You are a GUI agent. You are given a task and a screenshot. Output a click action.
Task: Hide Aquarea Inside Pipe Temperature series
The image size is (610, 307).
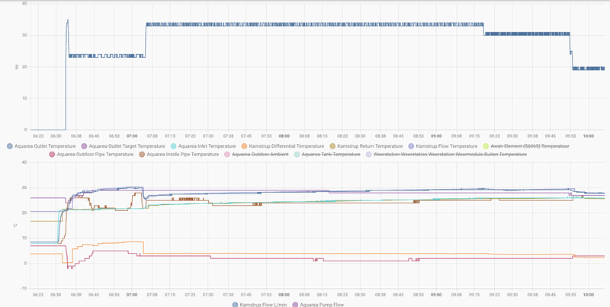click(x=178, y=155)
